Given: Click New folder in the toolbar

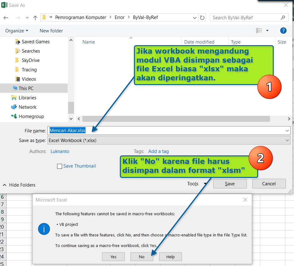Looking at the screenshot, I should point(51,31).
